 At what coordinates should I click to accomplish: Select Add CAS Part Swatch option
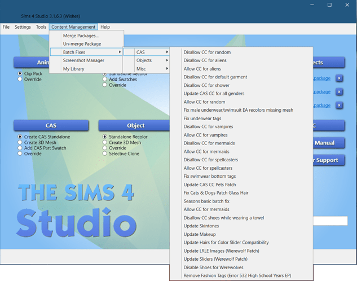[20, 148]
